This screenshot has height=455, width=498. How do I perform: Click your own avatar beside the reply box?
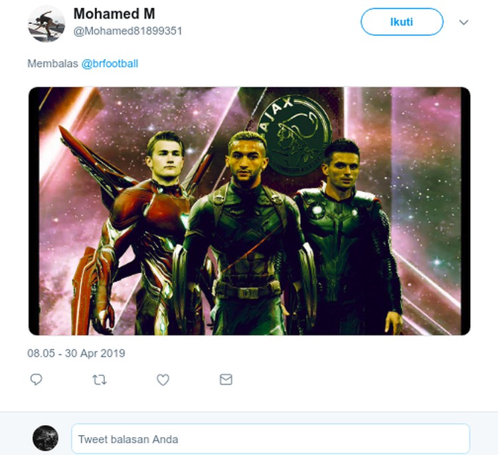coord(45,438)
